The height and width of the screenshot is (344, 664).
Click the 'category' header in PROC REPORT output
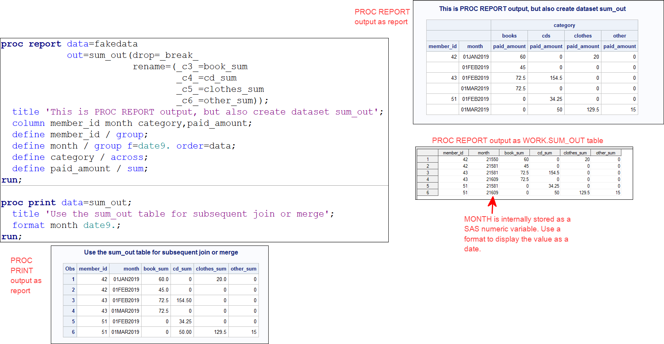(x=564, y=25)
